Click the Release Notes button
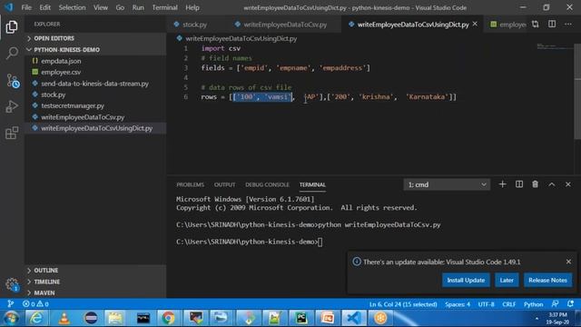 pos(547,280)
